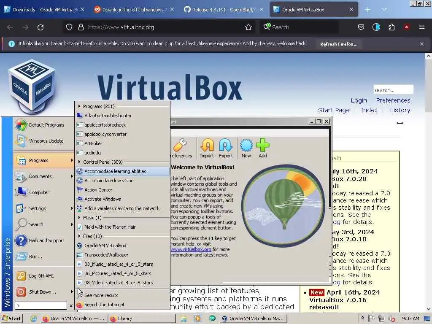Click www.virtualbox.org link in welcome text
432x324 pixels.
(x=191, y=249)
